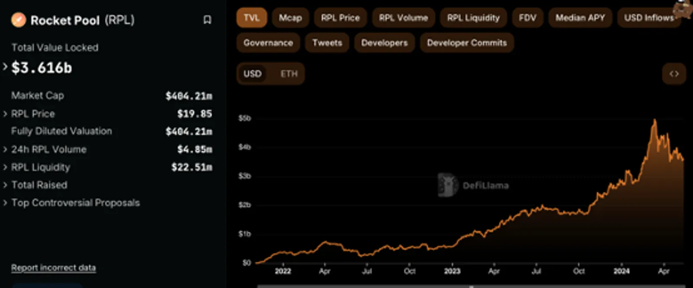This screenshot has height=288, width=693.
Task: Expand Top Controversial Proposals
Action: 5,203
